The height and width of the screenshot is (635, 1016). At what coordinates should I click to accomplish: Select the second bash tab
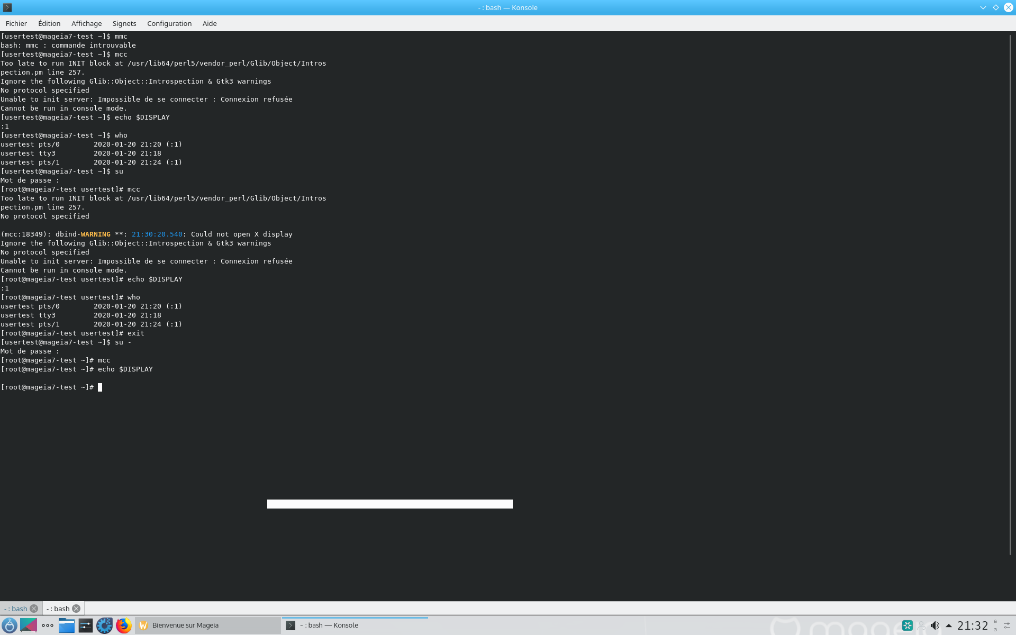58,609
